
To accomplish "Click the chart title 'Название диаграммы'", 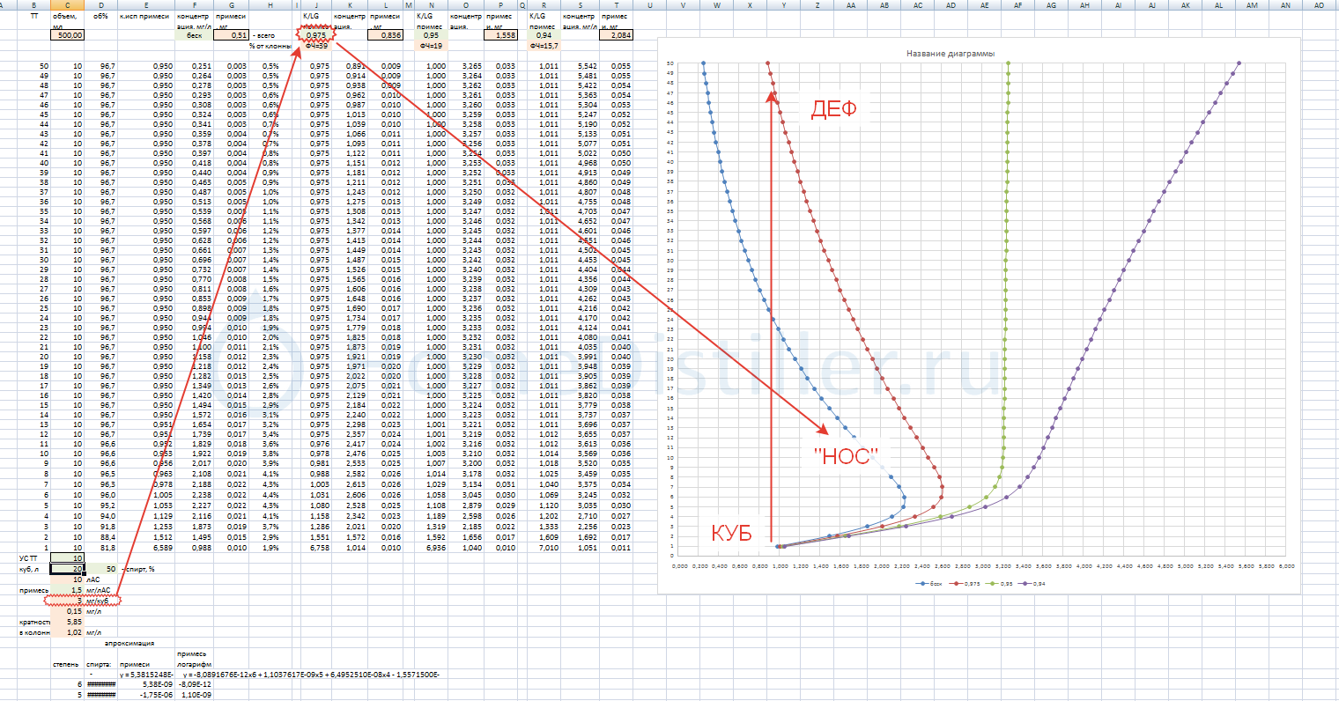I will click(x=951, y=54).
